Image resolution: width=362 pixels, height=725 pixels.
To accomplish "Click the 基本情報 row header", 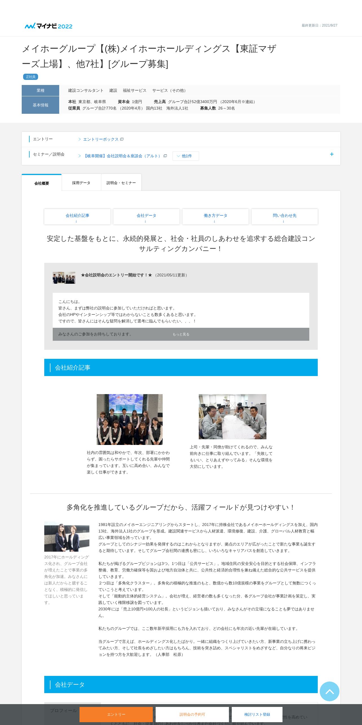I will 40,105.
